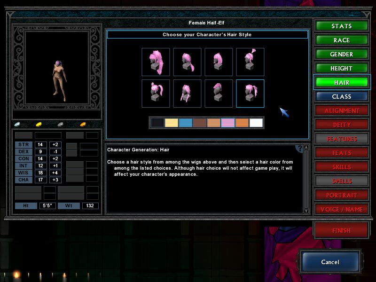Return to the Height step
376x282 pixels.
coord(342,68)
